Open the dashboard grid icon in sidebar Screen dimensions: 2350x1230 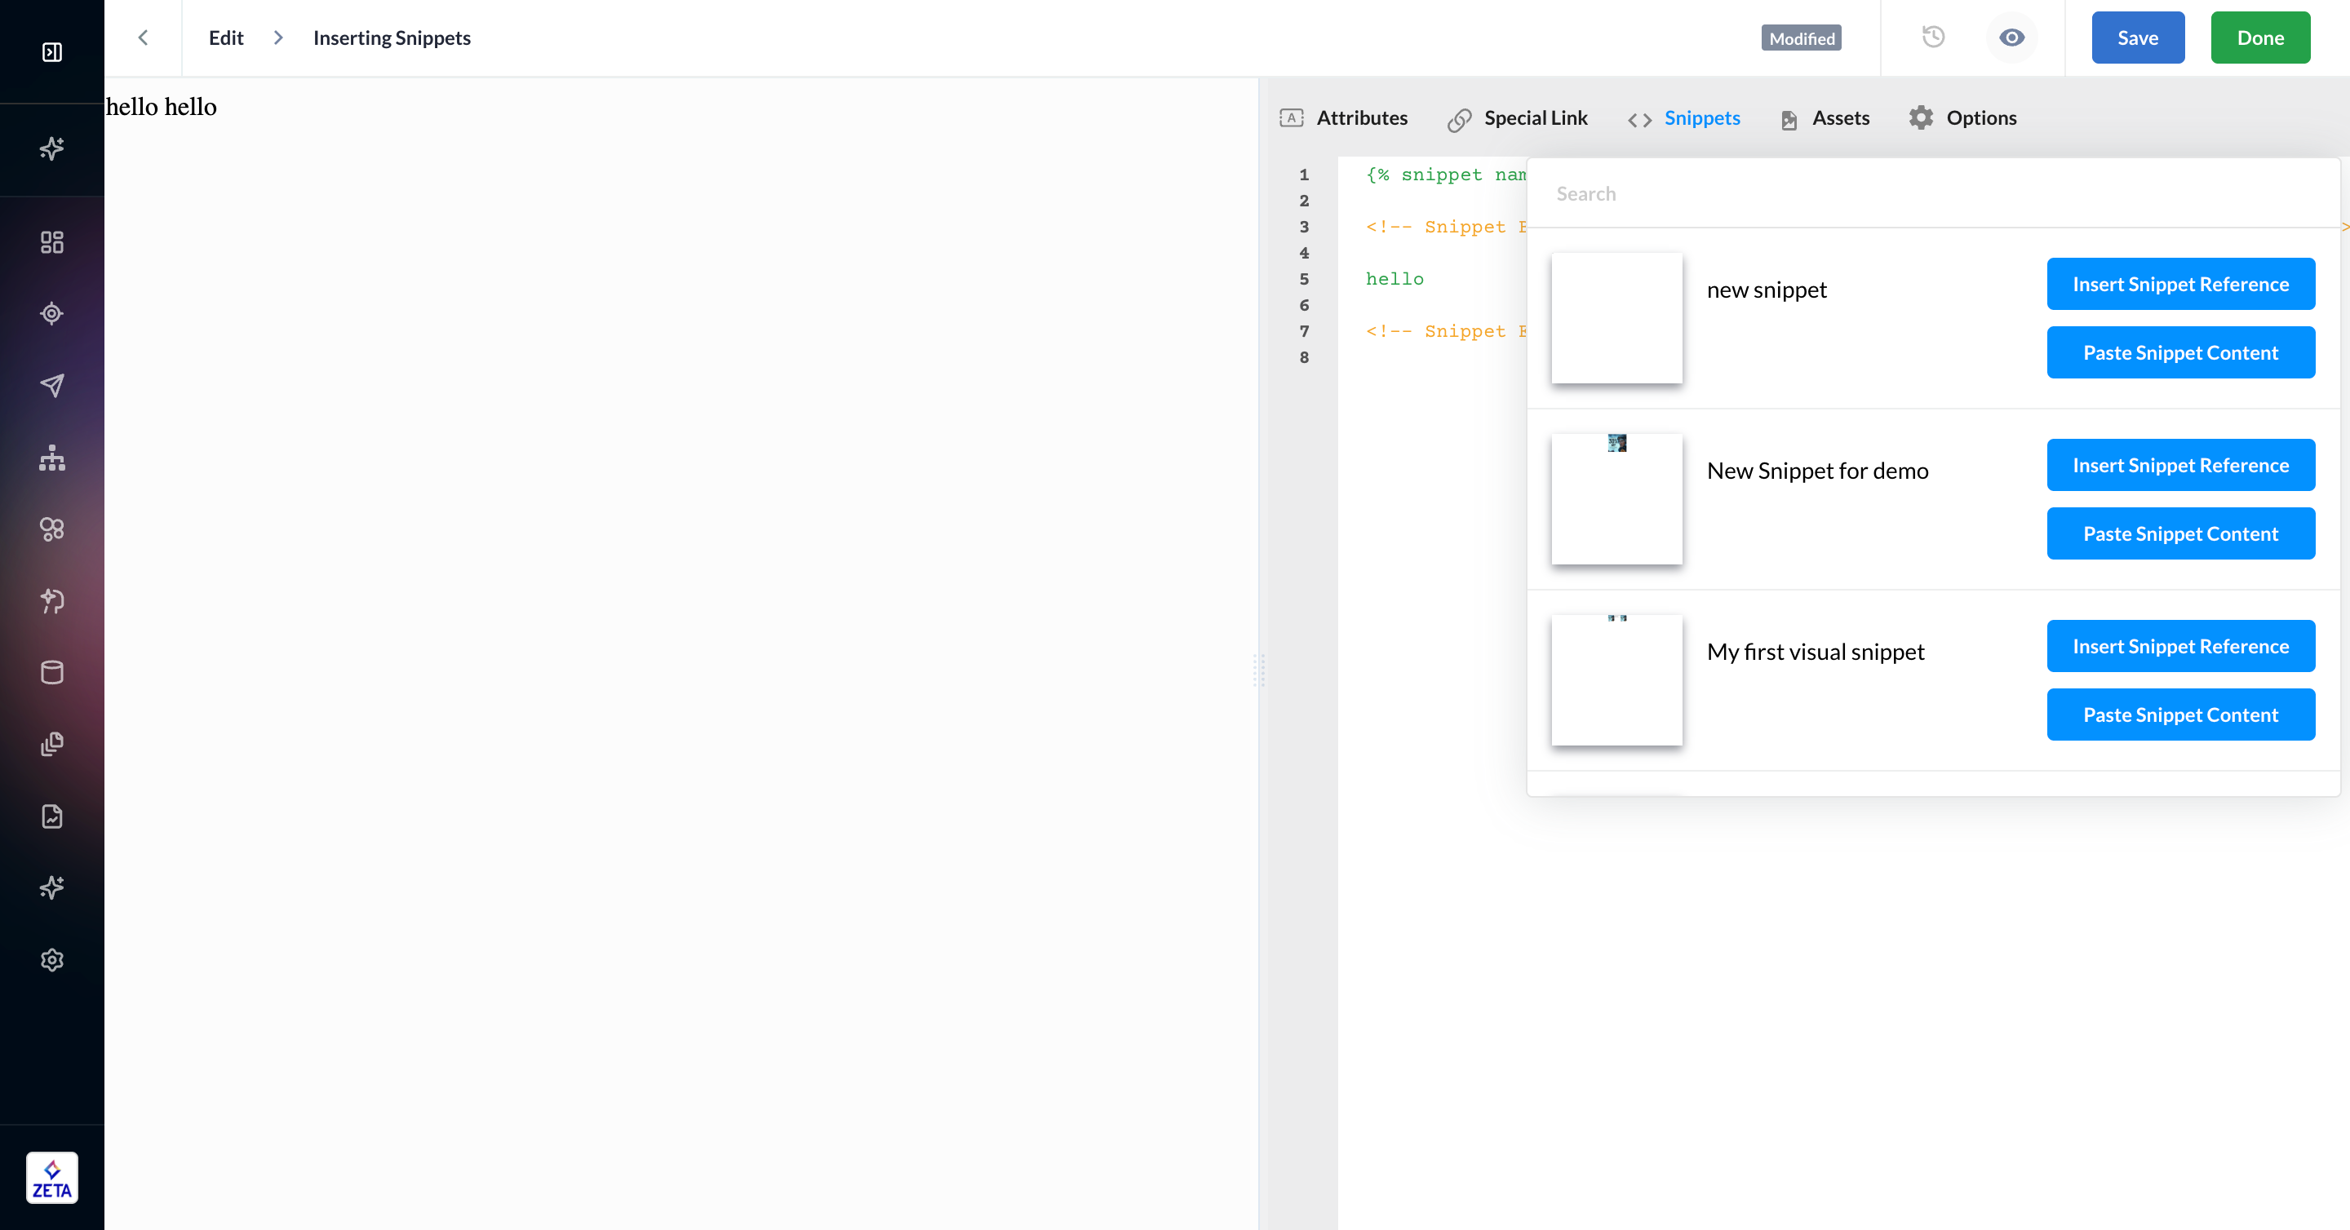[52, 241]
